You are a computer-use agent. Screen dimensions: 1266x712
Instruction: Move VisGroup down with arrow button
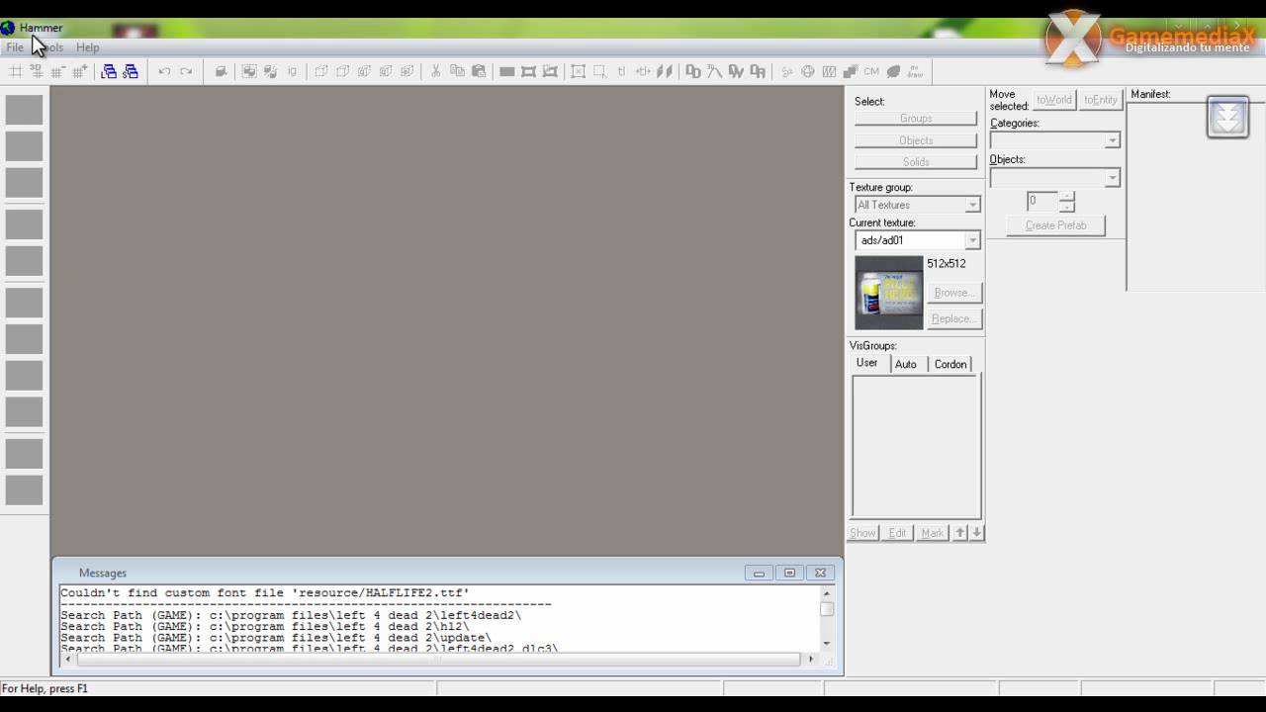pos(976,533)
